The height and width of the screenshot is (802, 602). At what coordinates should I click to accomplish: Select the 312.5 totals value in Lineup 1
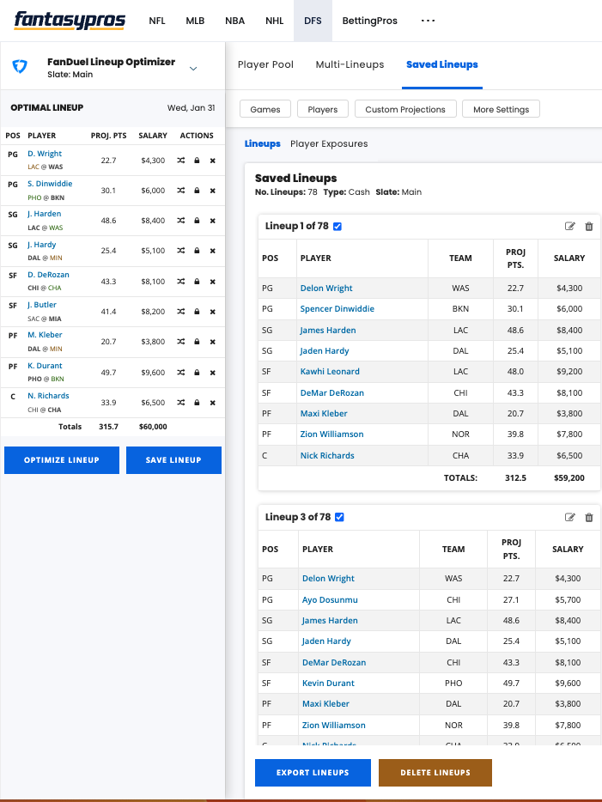(x=515, y=478)
